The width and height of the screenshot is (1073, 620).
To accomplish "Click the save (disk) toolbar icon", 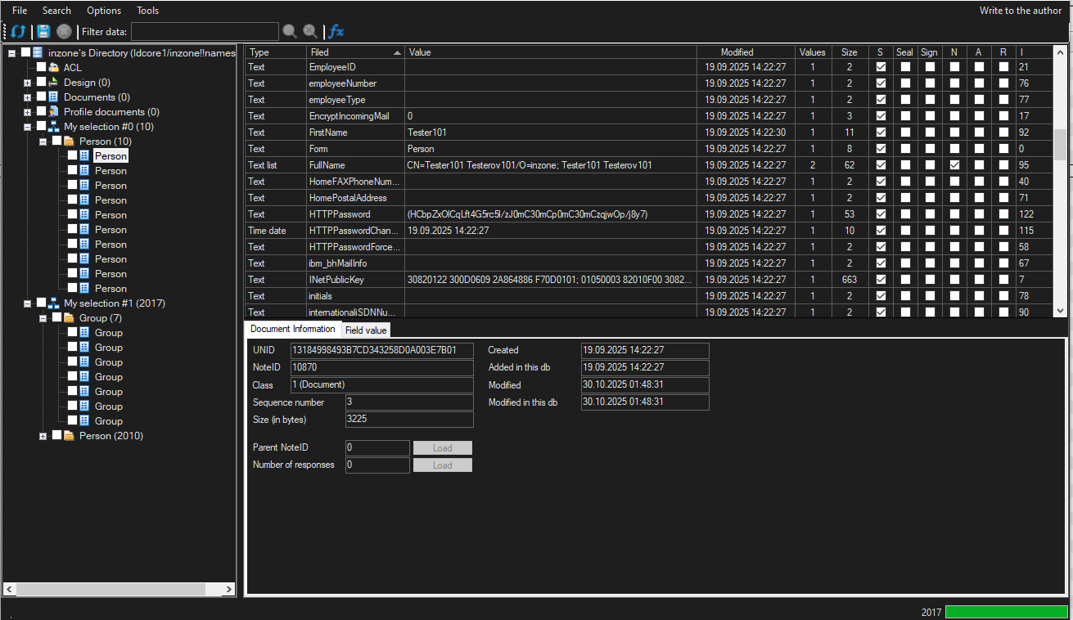I will click(41, 31).
